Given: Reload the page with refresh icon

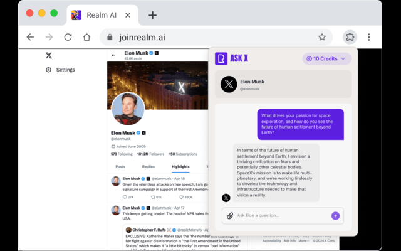Looking at the screenshot, I should (x=68, y=37).
